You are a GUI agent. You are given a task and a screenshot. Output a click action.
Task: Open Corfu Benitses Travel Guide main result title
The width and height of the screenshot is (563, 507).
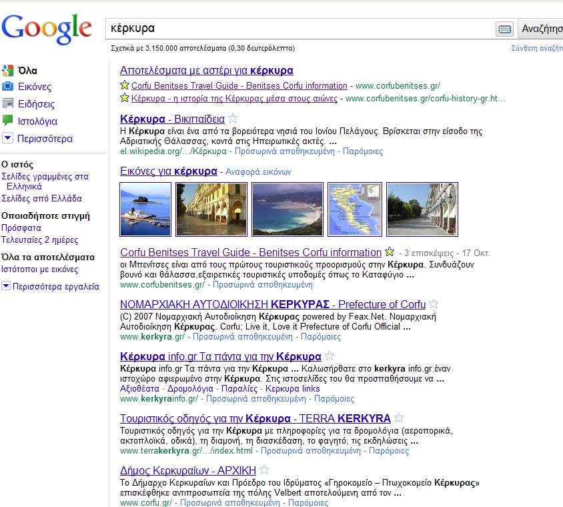click(251, 252)
